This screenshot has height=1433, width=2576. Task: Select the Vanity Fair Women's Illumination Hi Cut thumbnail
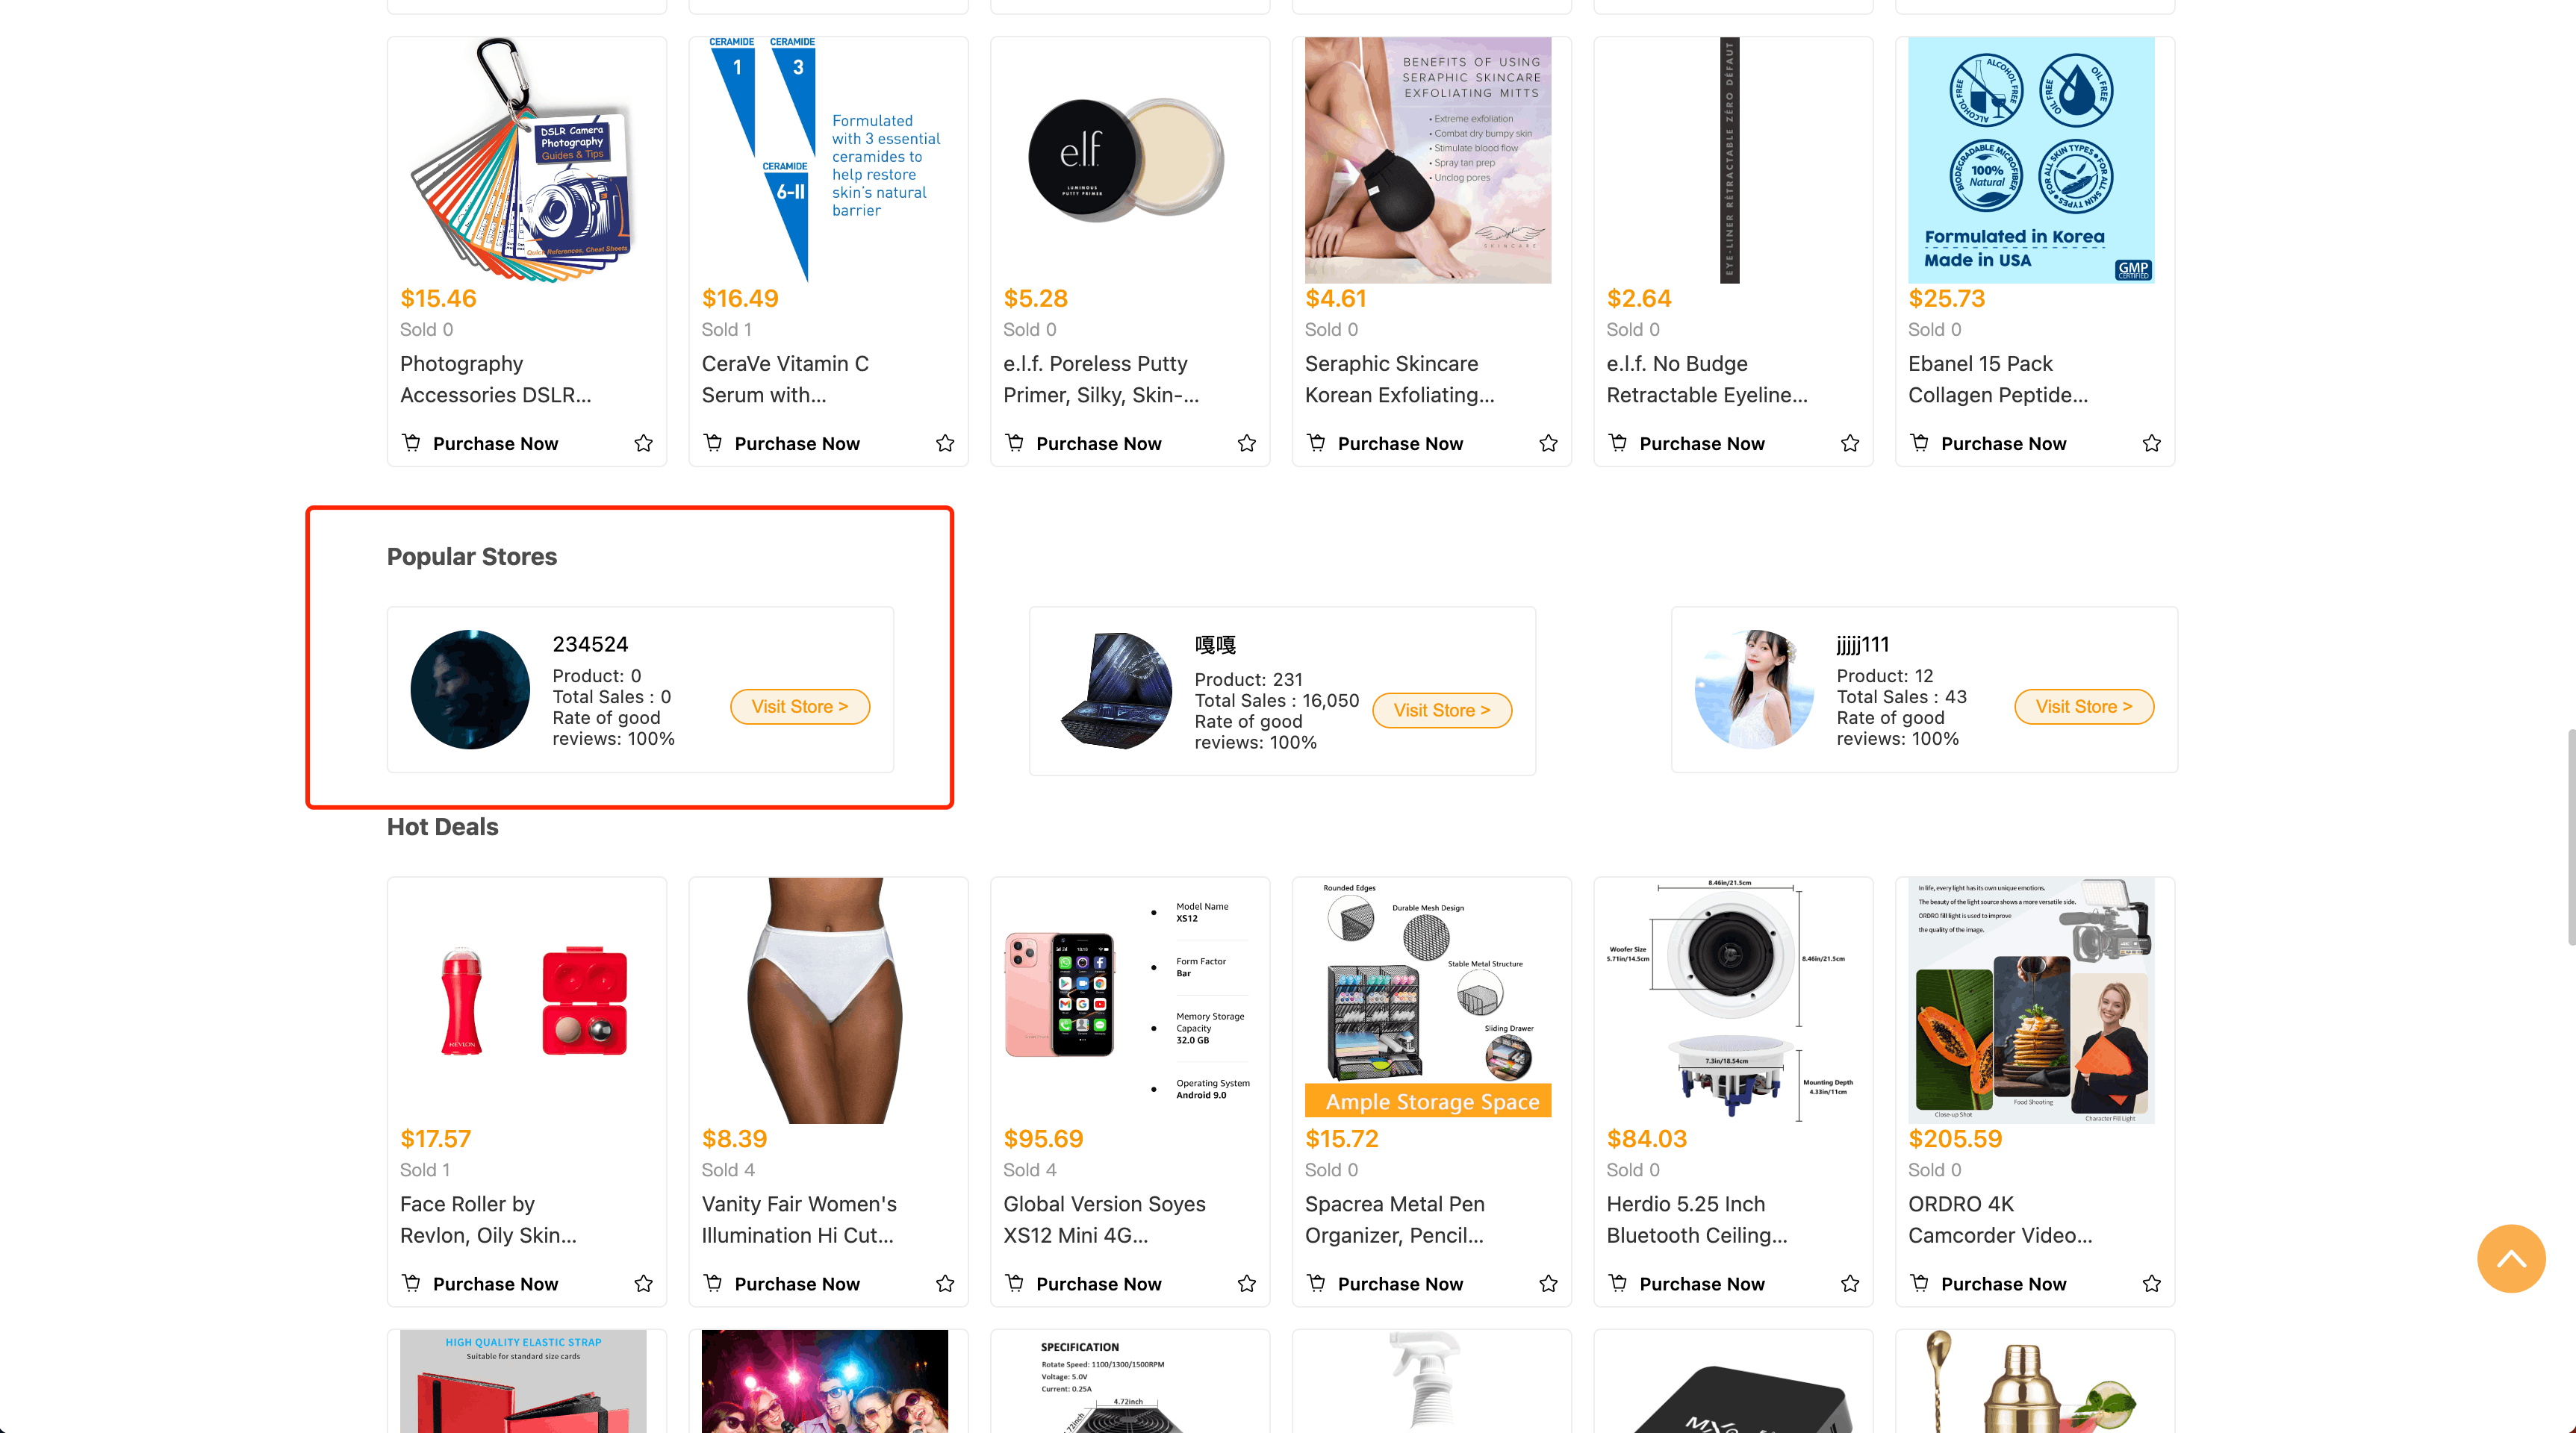tap(828, 999)
